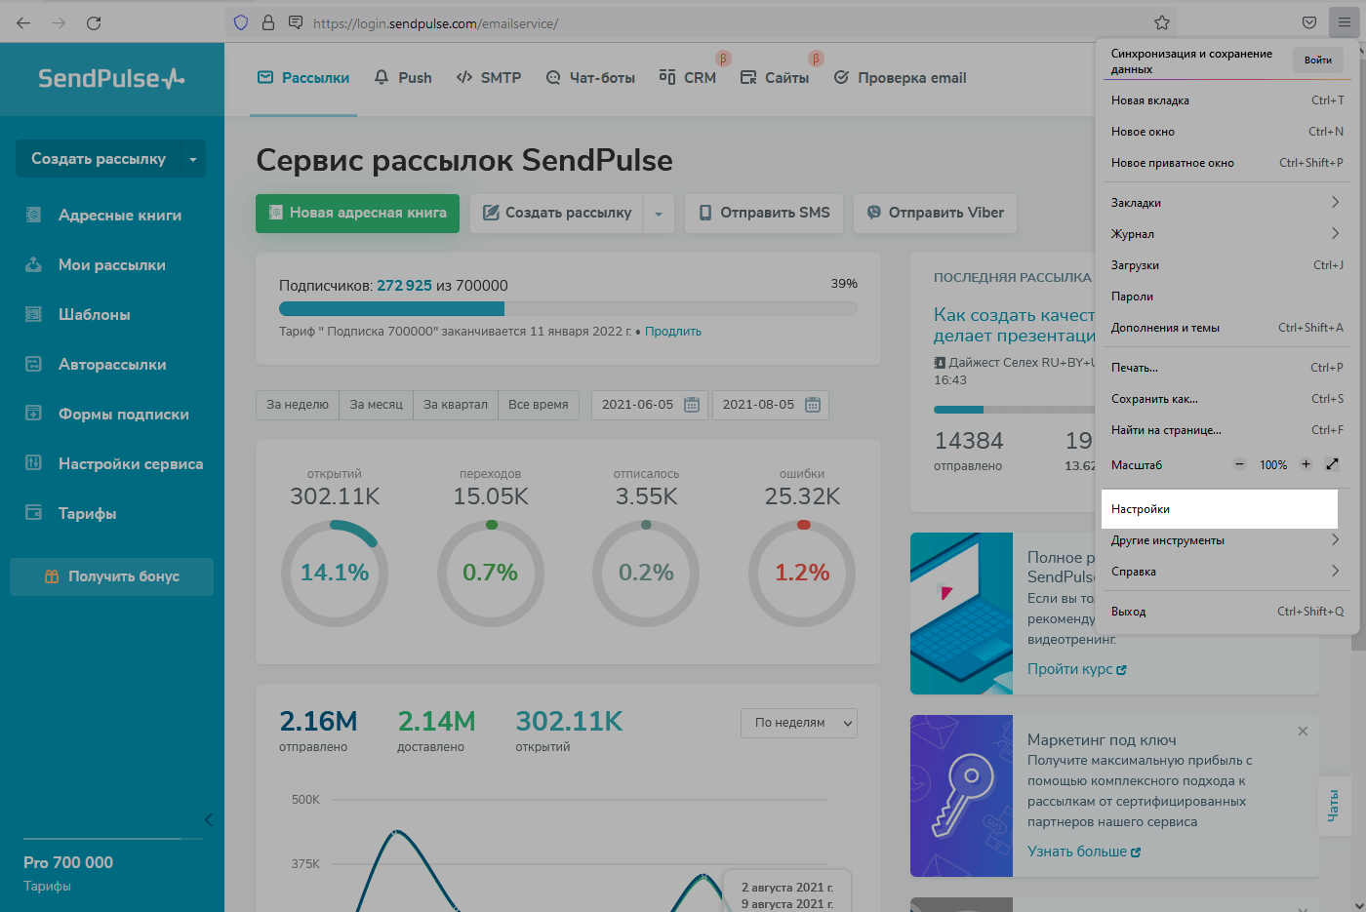This screenshot has width=1366, height=912.
Task: Expand arrow next to Создать рассылку button
Action: tap(659, 214)
